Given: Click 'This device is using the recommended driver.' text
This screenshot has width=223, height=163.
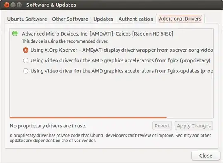Looking at the screenshot, I should [65, 41].
